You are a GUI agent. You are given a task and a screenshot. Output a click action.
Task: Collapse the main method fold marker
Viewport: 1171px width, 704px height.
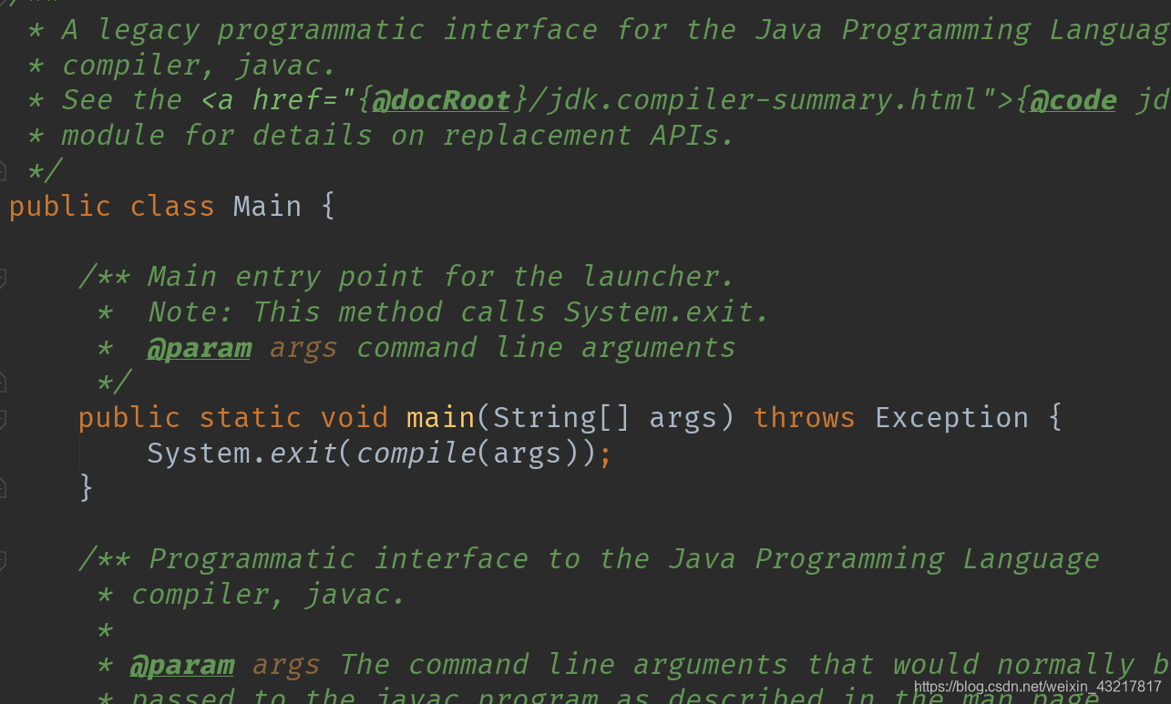coord(3,419)
